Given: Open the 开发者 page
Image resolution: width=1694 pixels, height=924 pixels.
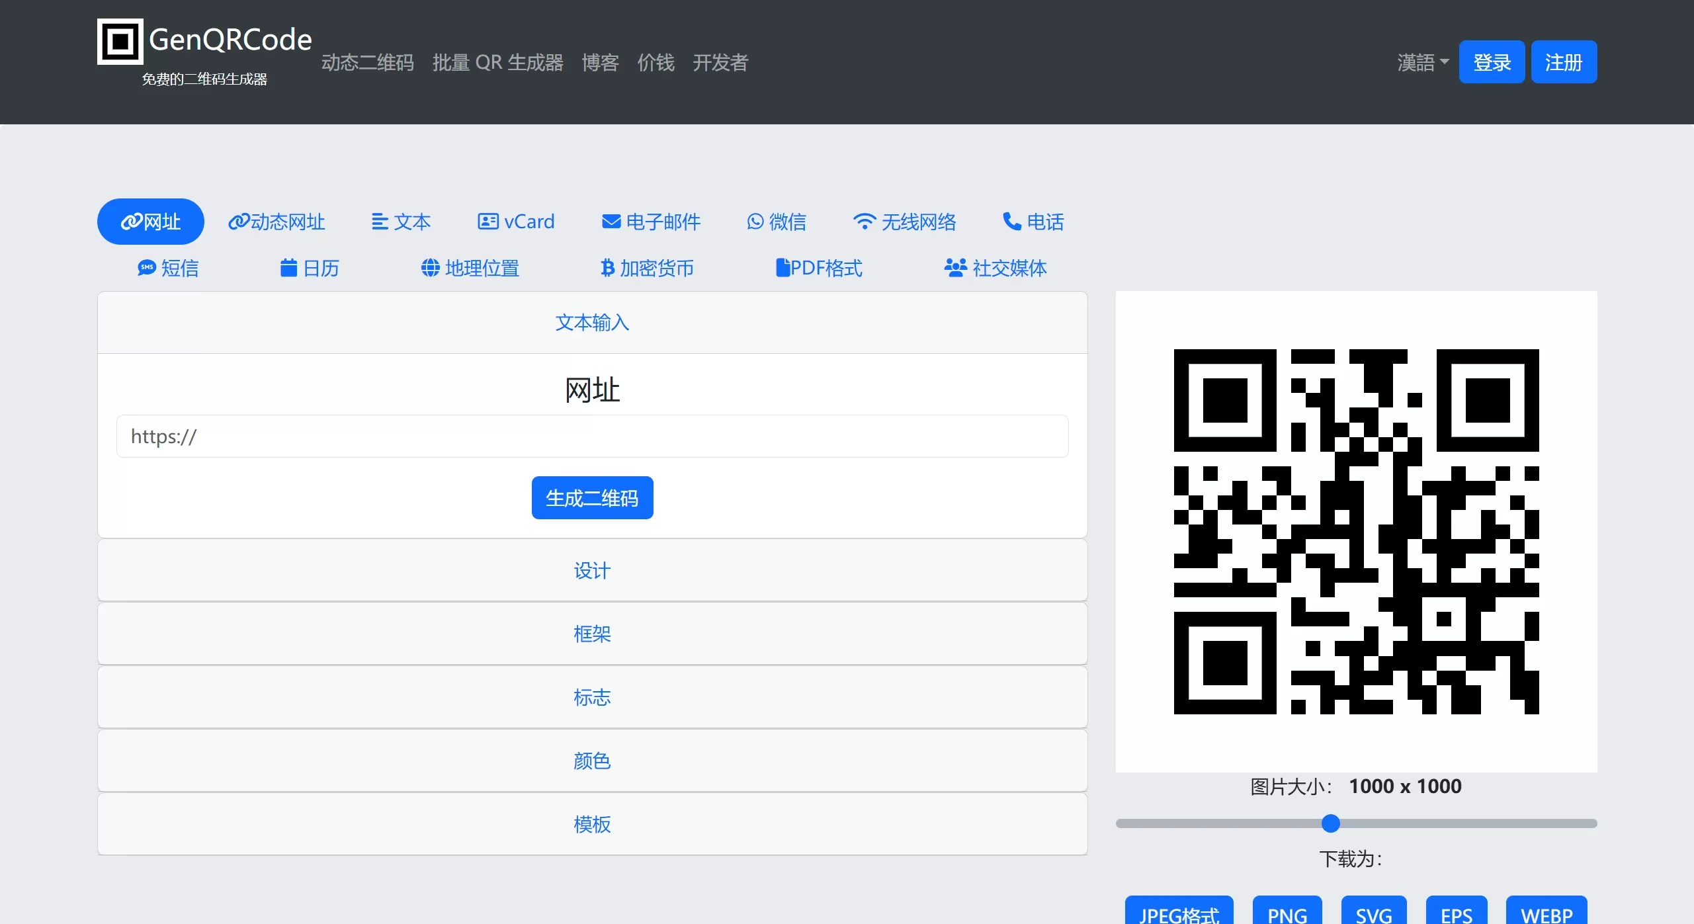Looking at the screenshot, I should pyautogui.click(x=720, y=62).
